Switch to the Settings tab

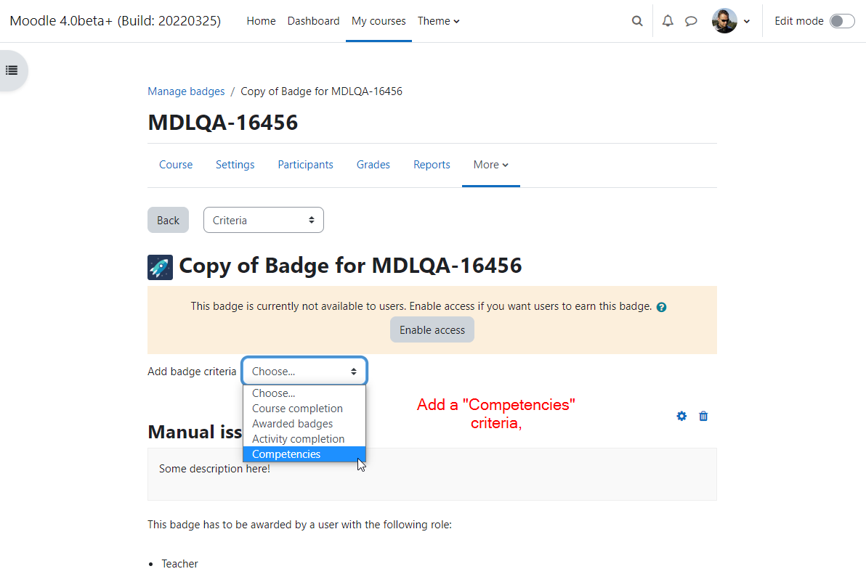[x=235, y=165]
